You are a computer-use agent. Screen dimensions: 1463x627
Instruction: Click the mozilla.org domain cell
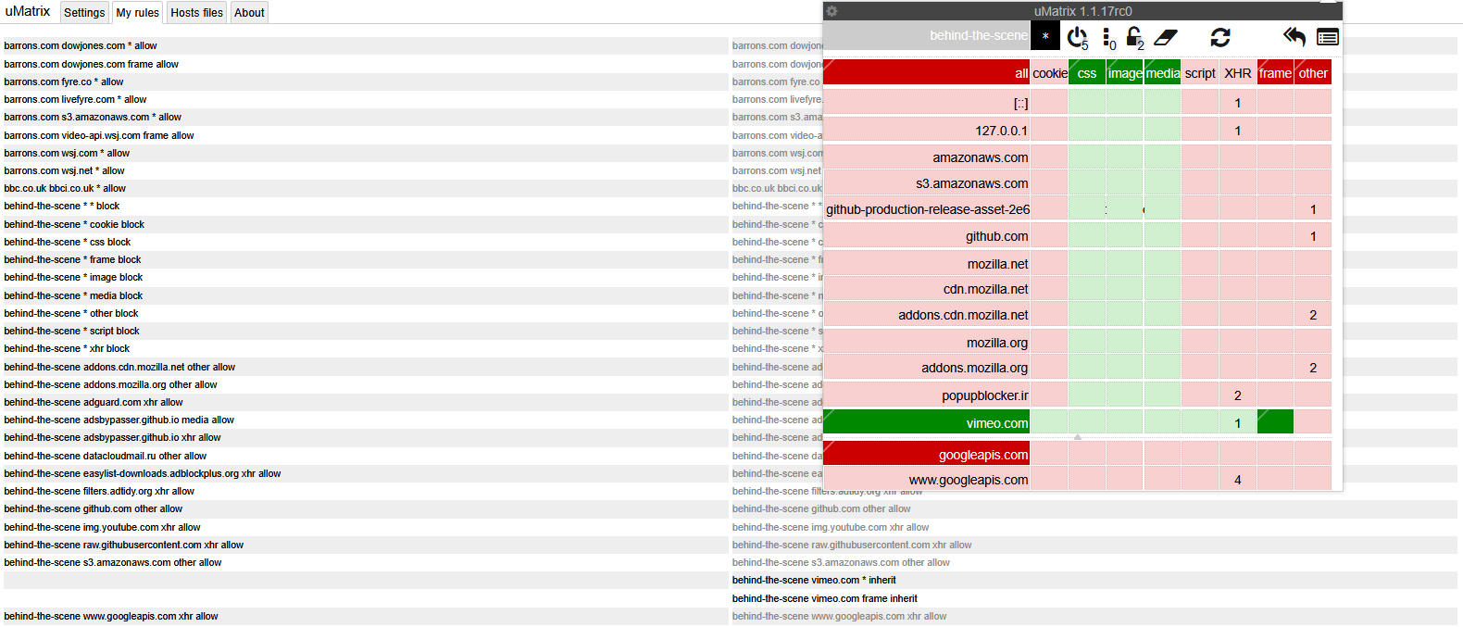[927, 343]
